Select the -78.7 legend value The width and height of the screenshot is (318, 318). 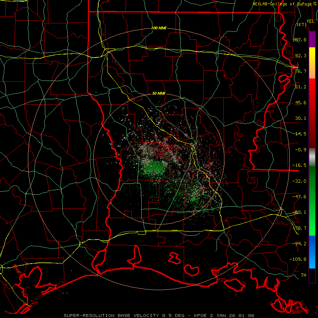pyautogui.click(x=299, y=228)
